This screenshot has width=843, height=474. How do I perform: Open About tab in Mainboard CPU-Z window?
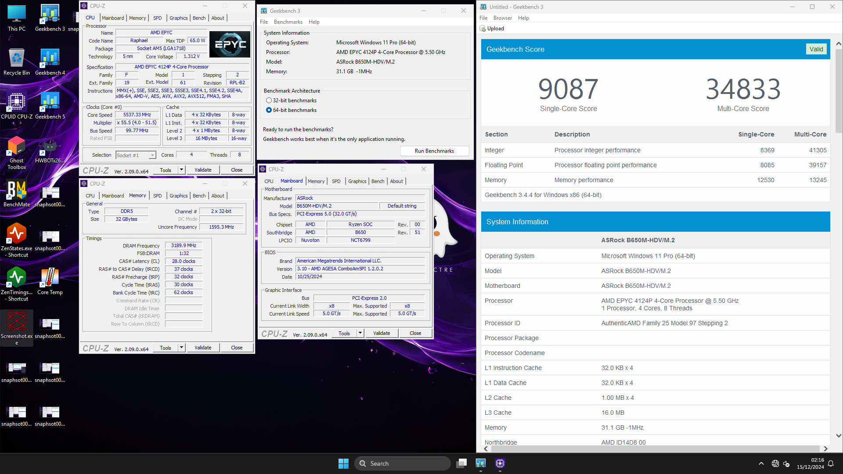click(x=396, y=181)
